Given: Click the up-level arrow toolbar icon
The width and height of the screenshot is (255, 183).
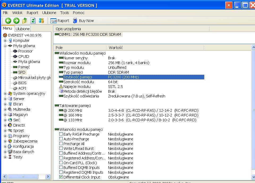Looking at the screenshot, I should pyautogui.click(x=25, y=21).
